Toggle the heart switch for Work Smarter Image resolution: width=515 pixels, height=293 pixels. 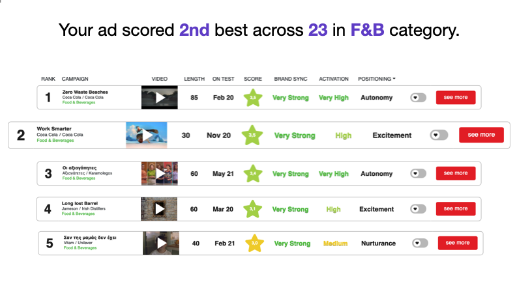click(439, 135)
